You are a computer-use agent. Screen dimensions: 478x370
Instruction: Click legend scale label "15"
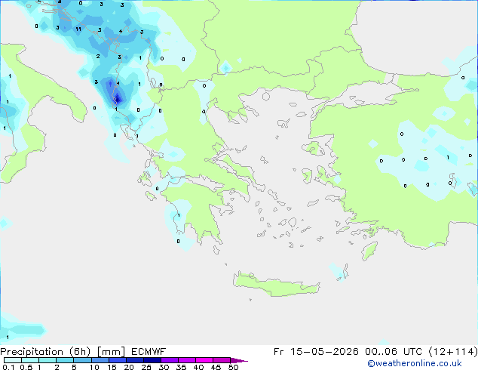(x=112, y=367)
